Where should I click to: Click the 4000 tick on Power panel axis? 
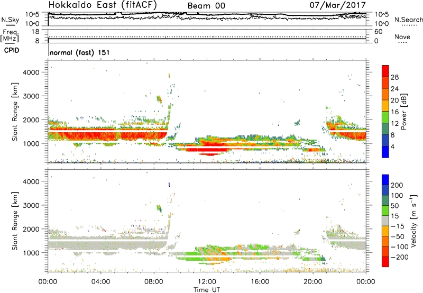coord(31,72)
